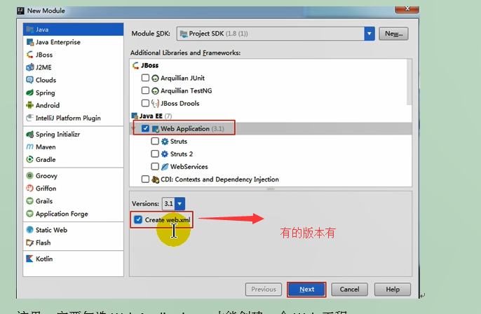This screenshot has height=314, width=481.
Task: Choose the Application Forge icon
Action: pos(29,213)
